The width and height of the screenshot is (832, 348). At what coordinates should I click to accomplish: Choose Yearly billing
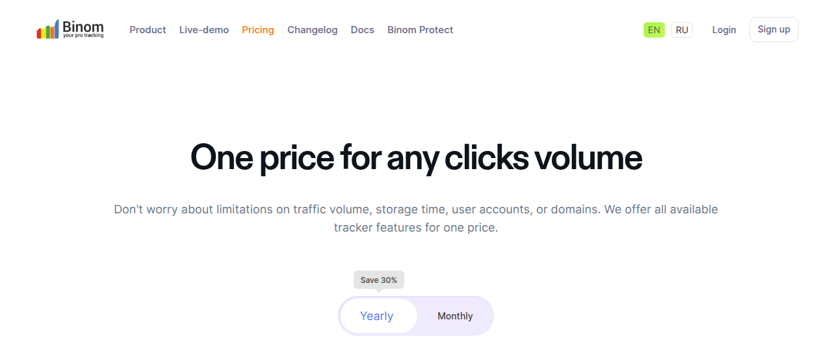pos(377,316)
